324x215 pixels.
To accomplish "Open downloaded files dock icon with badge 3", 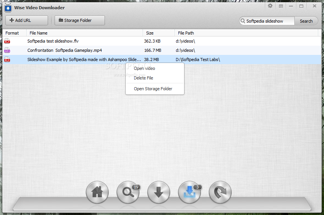I will [189, 192].
